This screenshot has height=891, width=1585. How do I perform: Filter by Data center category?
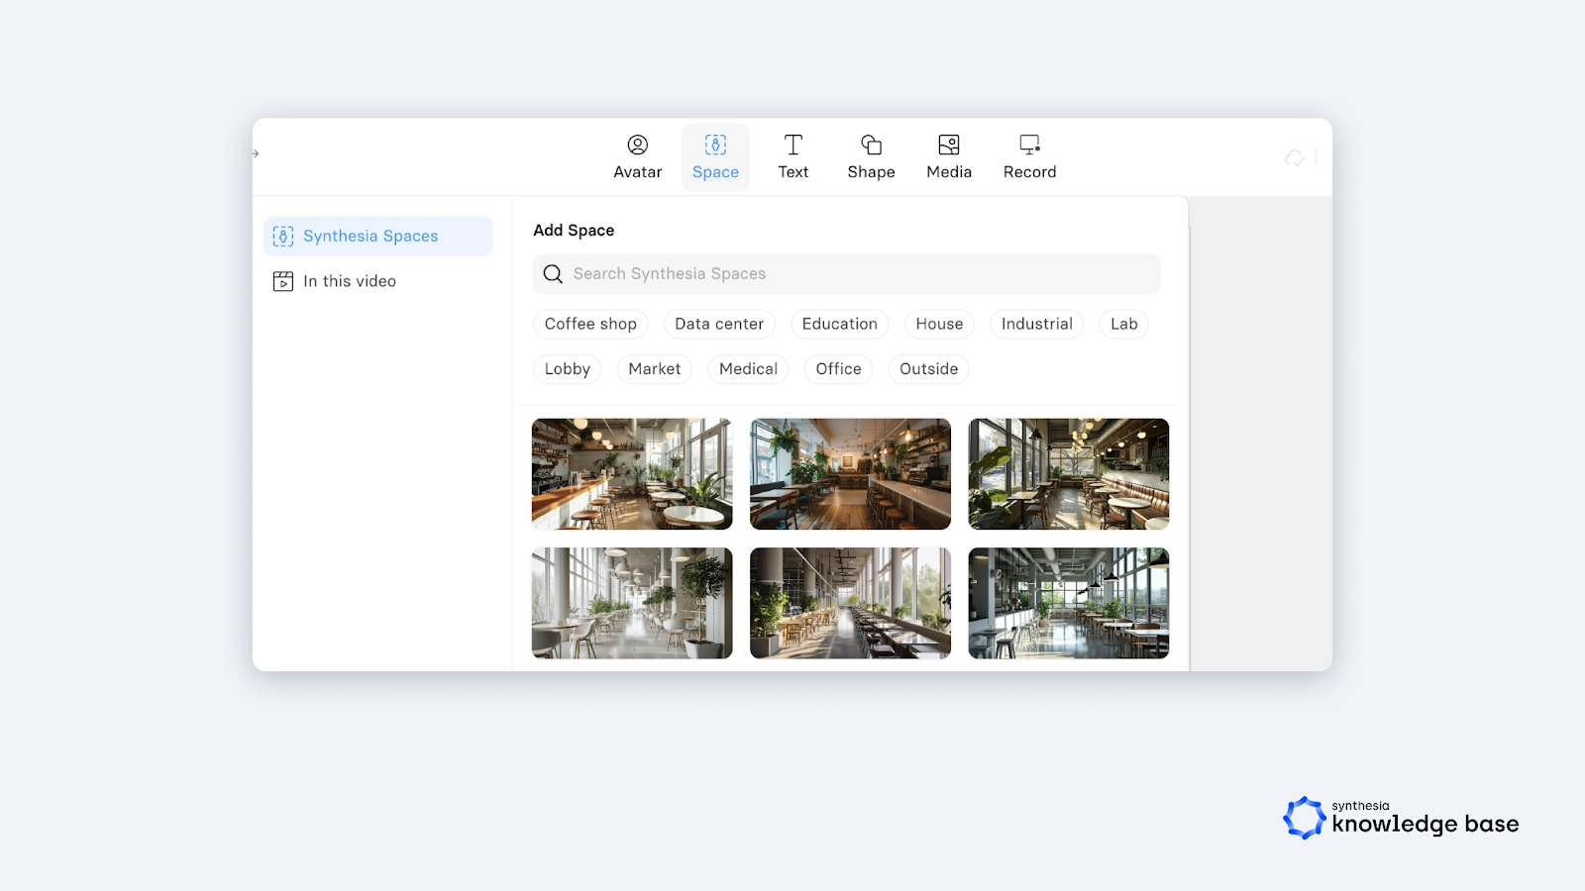point(719,324)
